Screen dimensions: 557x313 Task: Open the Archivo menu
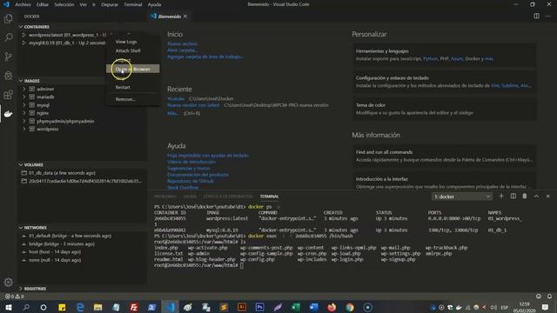pyautogui.click(x=23, y=4)
